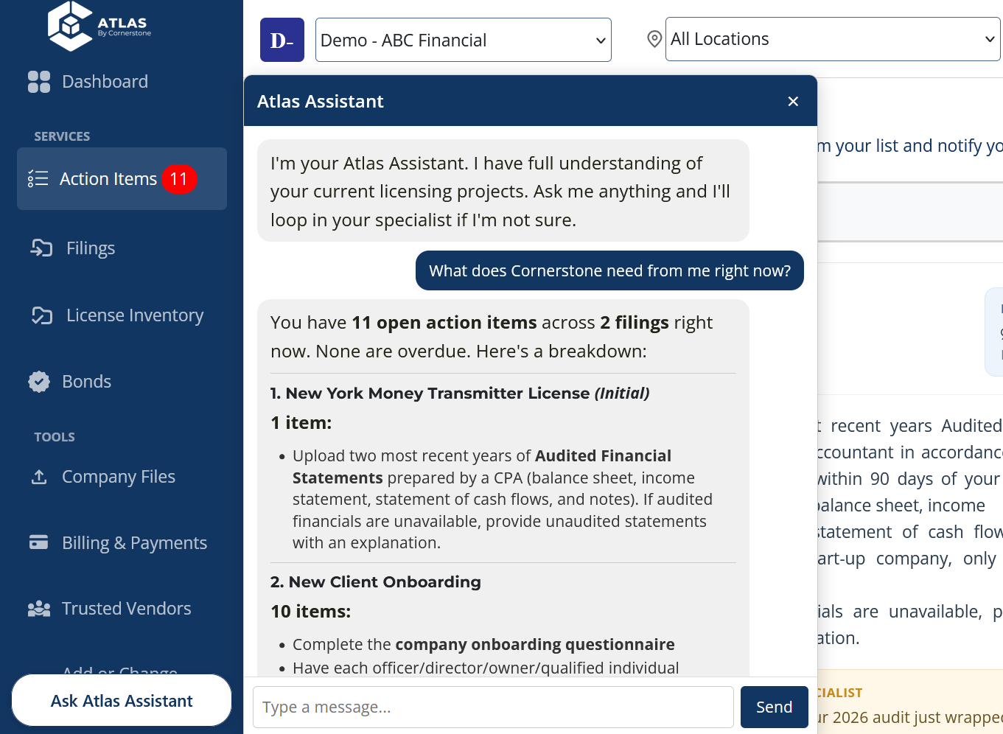The height and width of the screenshot is (734, 1003).
Task: Click the Atlas by Cornerstone logo
Action: (99, 27)
